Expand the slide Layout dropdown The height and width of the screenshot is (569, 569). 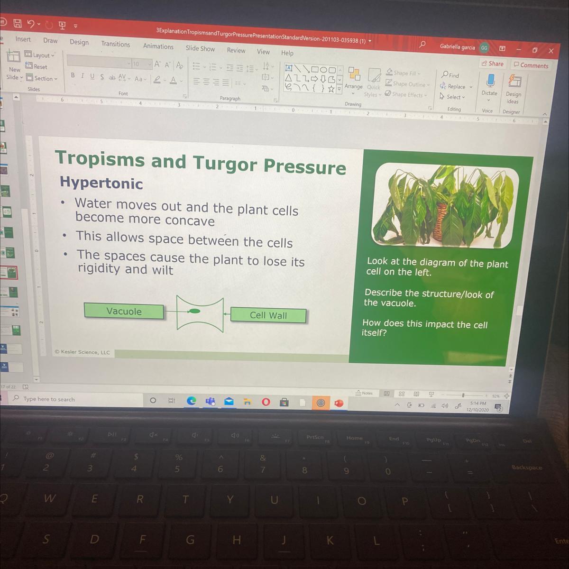(40, 55)
